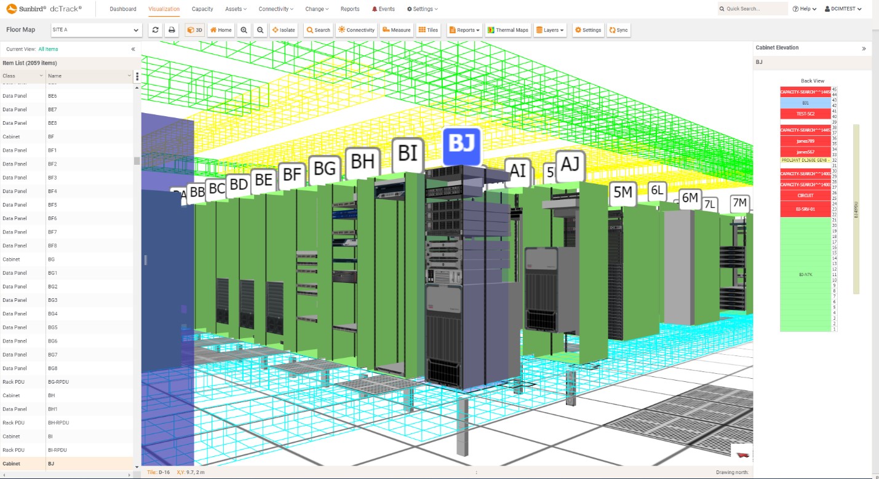
Task: Open item list column options menu
Action: point(137,76)
